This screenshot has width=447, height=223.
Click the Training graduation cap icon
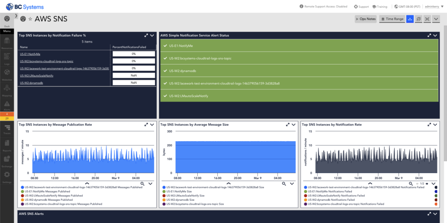[374, 6]
